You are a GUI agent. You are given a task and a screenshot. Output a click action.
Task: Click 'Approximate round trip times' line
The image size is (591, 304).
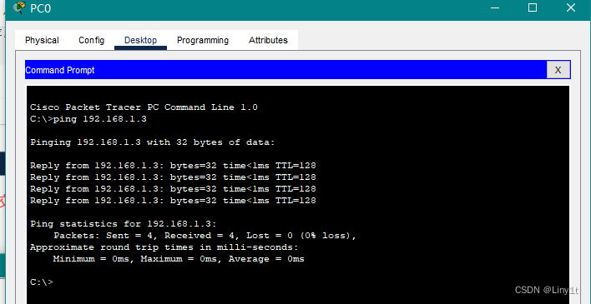(164, 247)
